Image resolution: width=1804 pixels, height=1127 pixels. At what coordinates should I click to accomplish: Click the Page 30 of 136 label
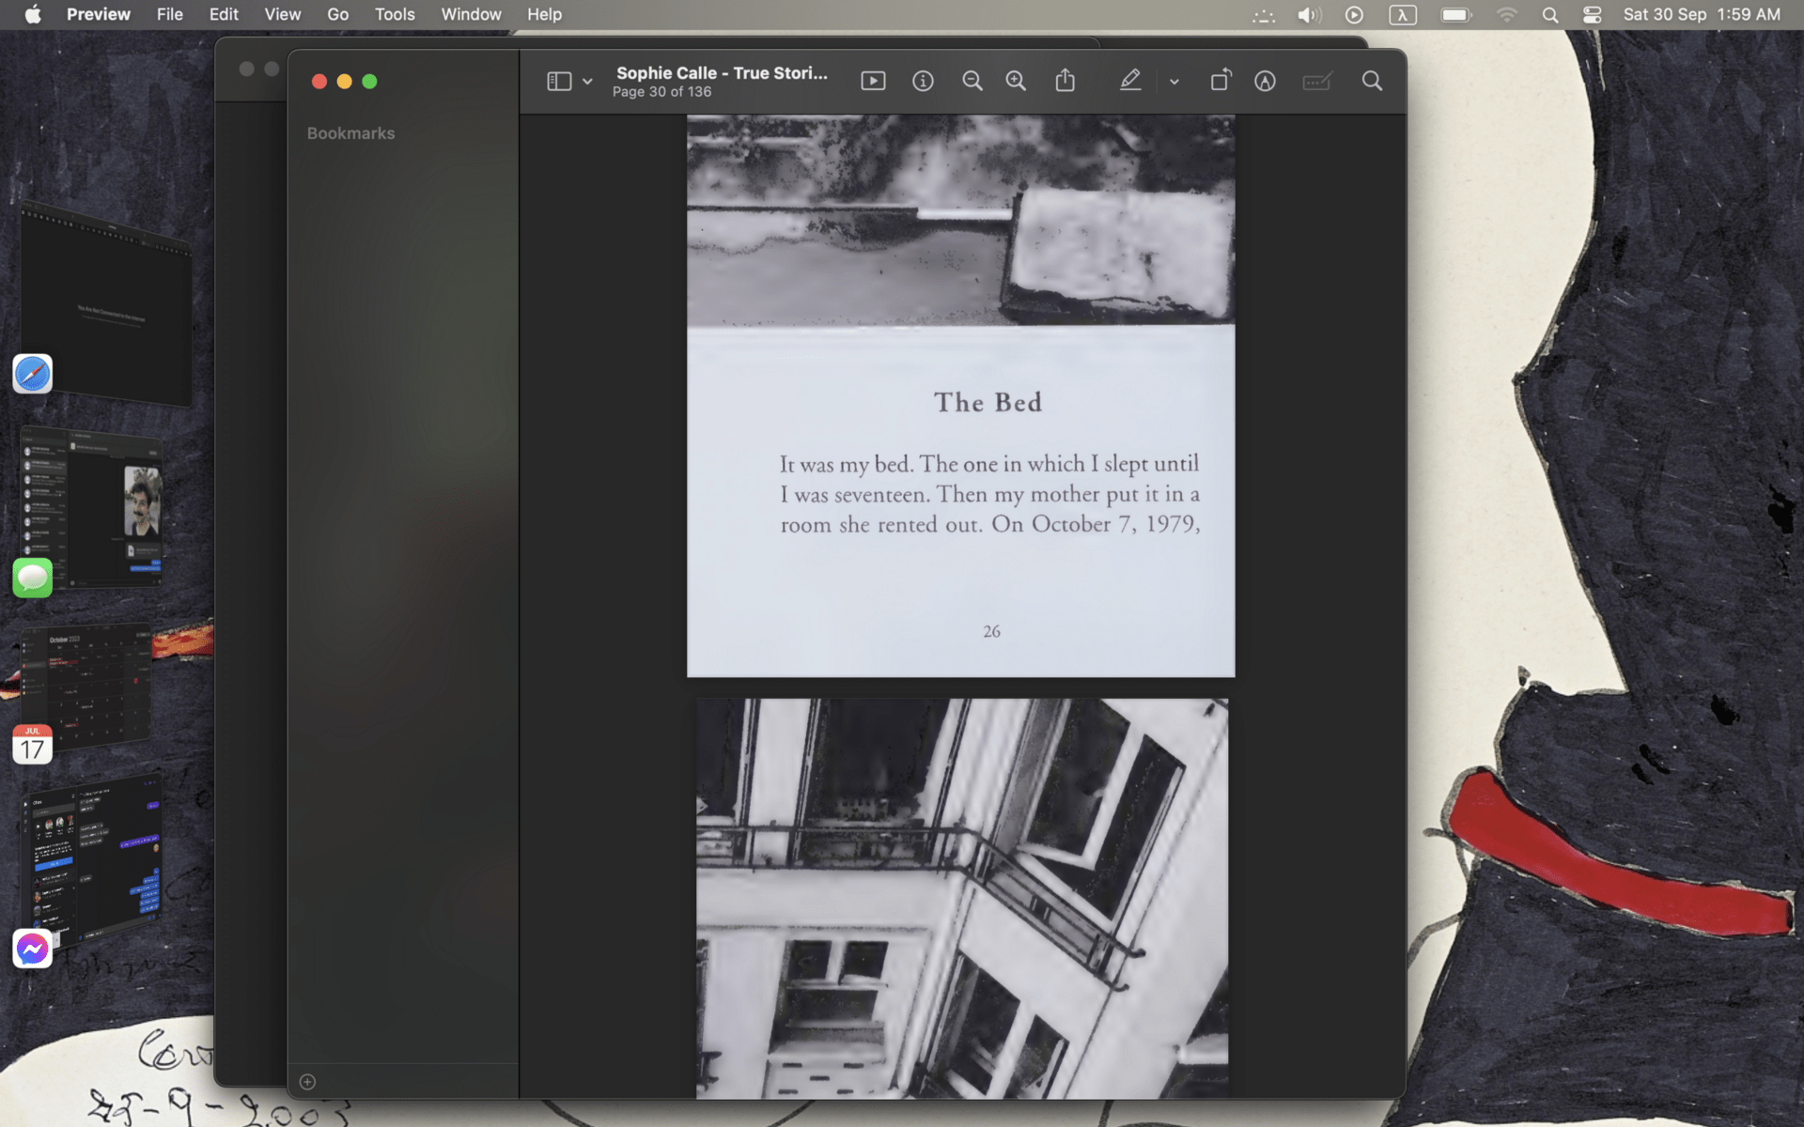pyautogui.click(x=661, y=92)
